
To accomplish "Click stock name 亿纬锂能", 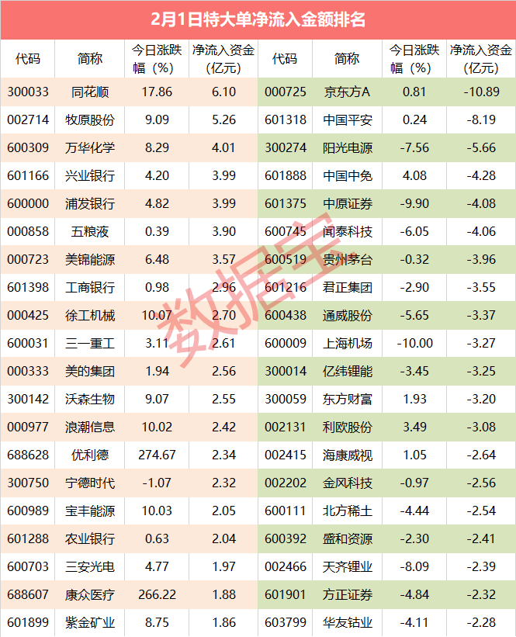I will click(348, 372).
